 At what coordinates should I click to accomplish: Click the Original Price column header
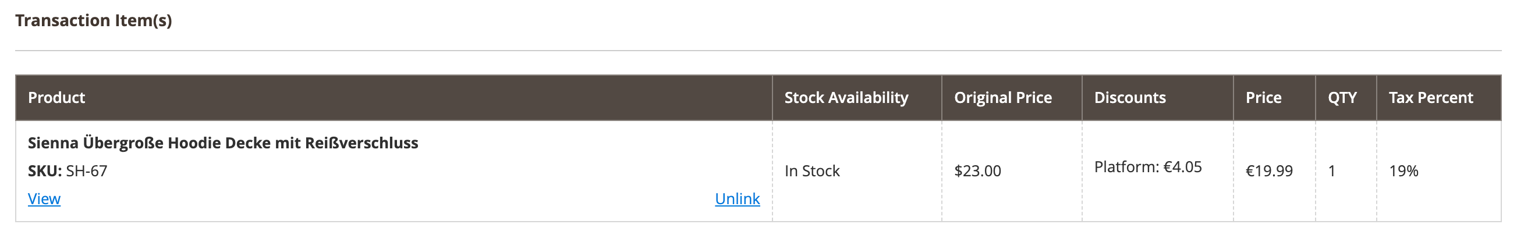1002,98
